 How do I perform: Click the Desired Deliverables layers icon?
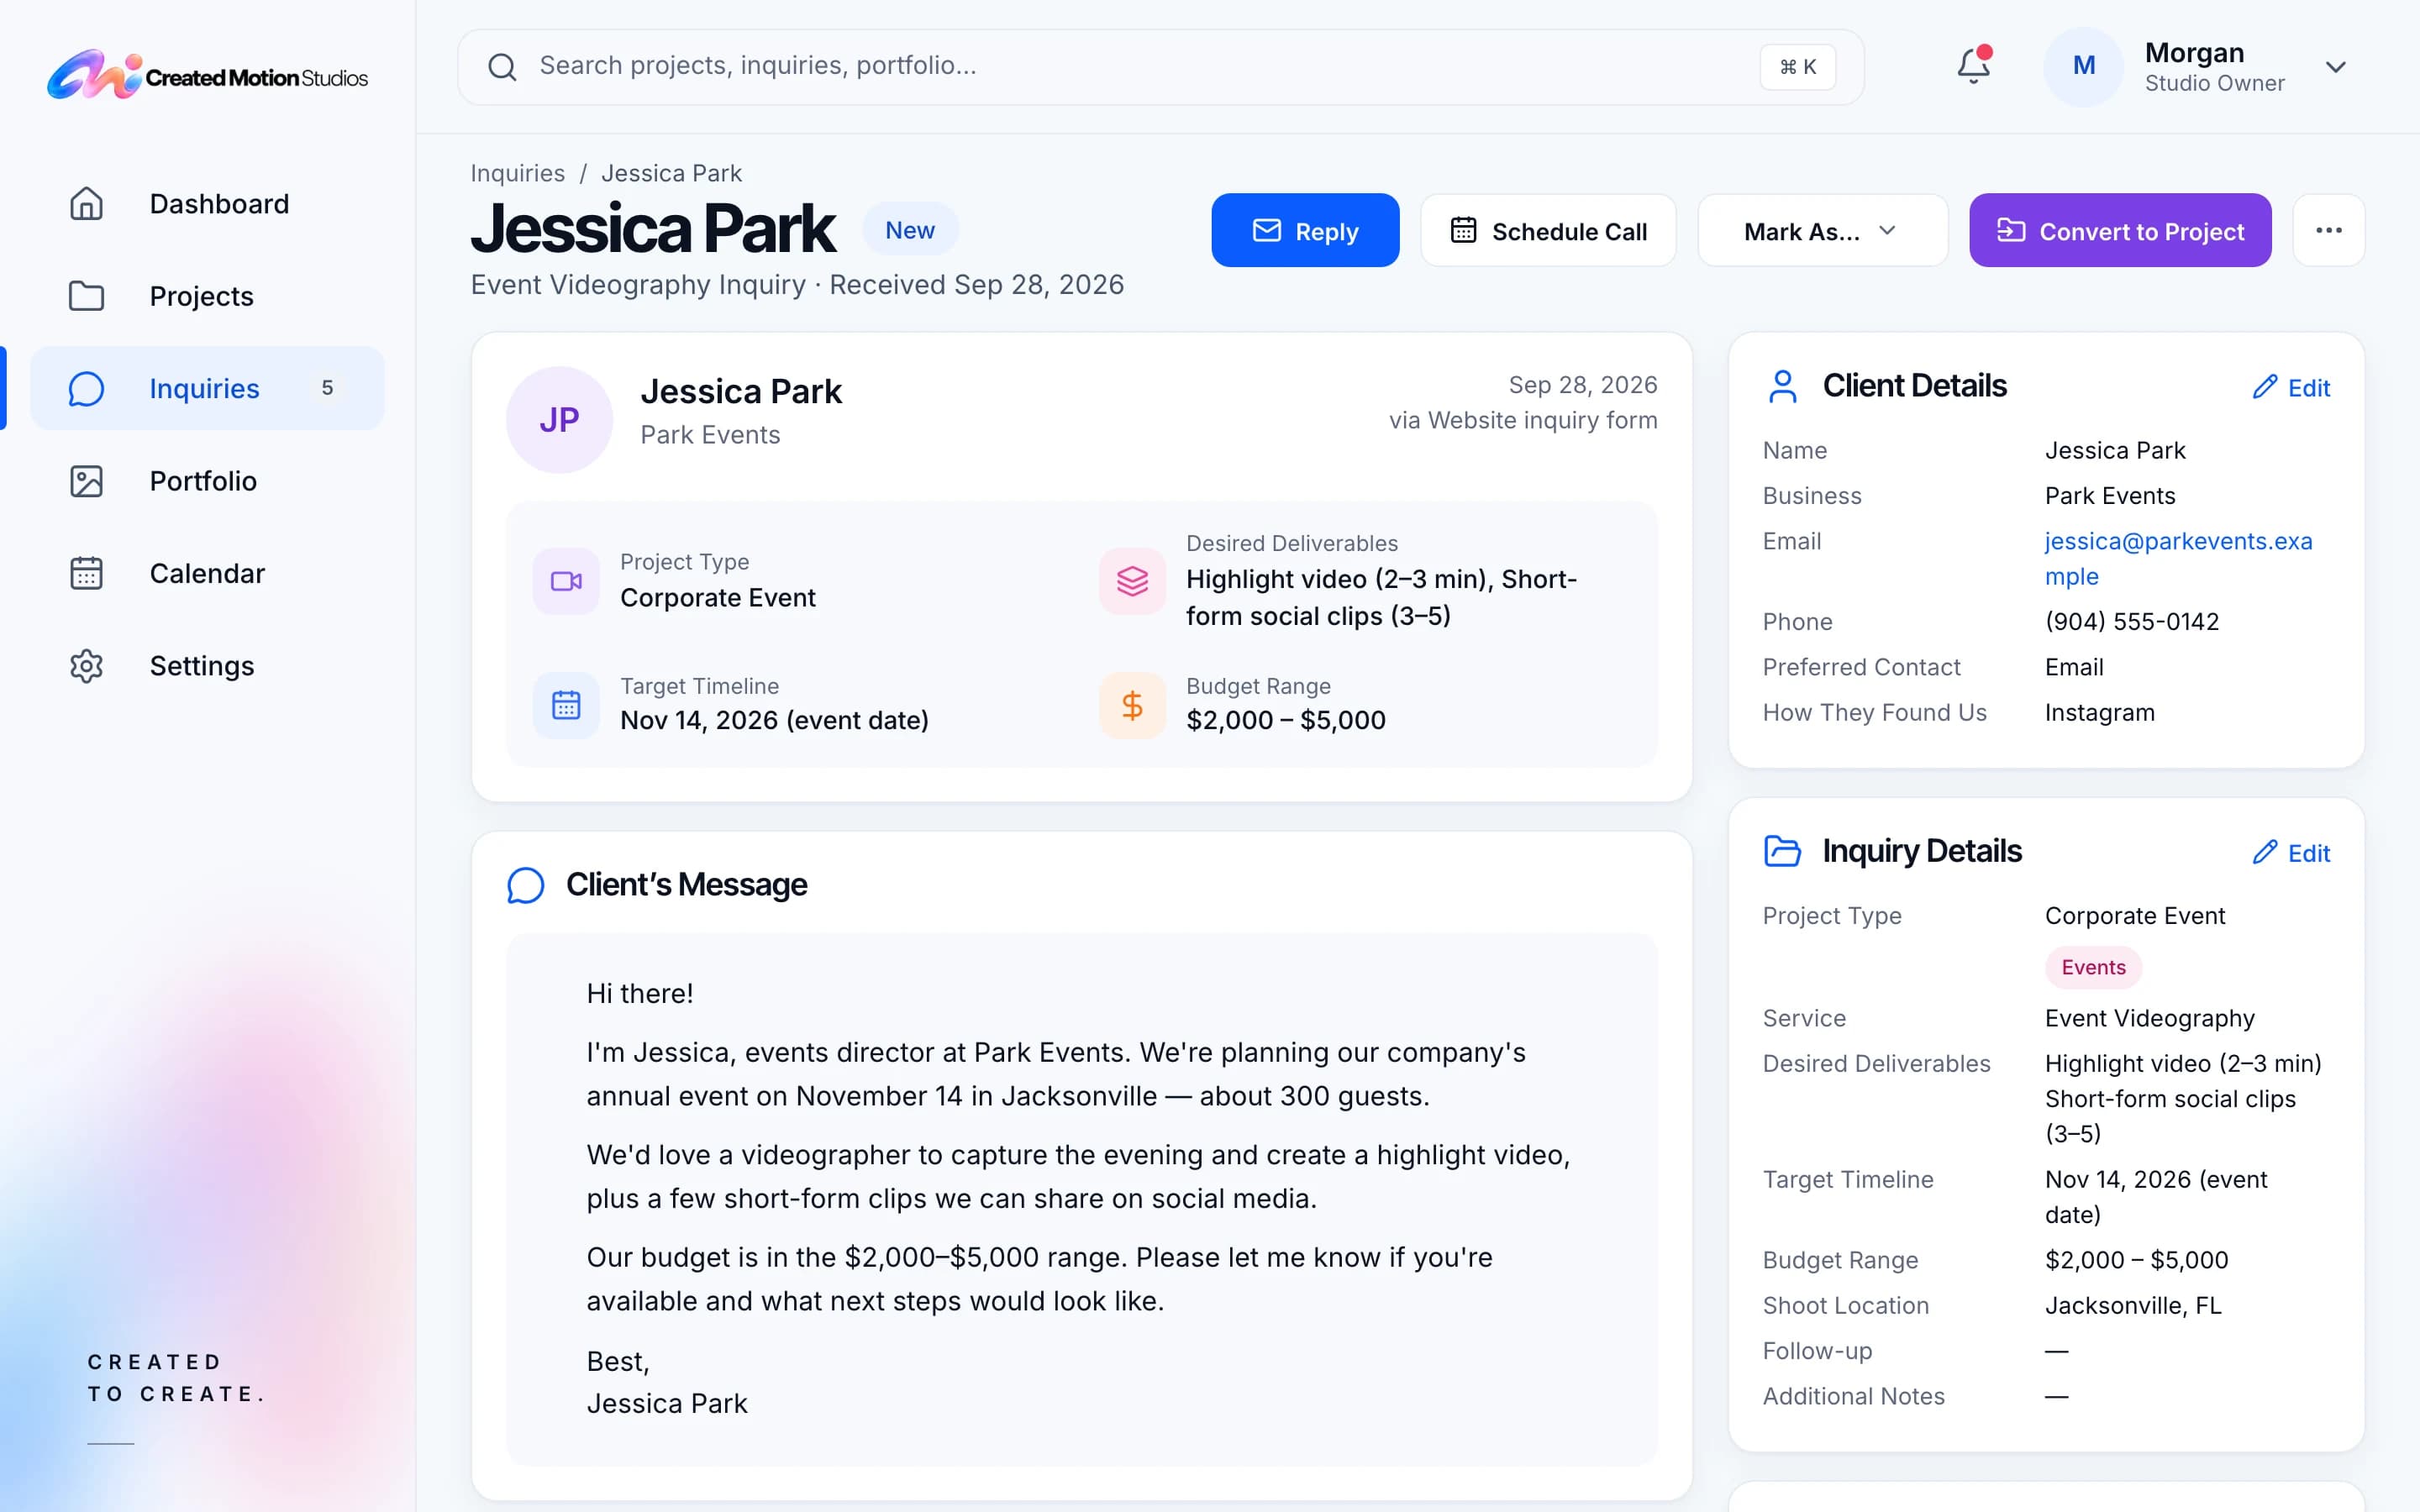[1132, 581]
